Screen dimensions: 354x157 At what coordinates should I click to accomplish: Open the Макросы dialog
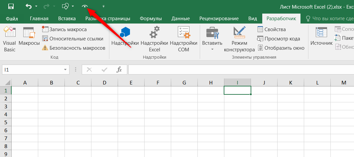(x=29, y=36)
